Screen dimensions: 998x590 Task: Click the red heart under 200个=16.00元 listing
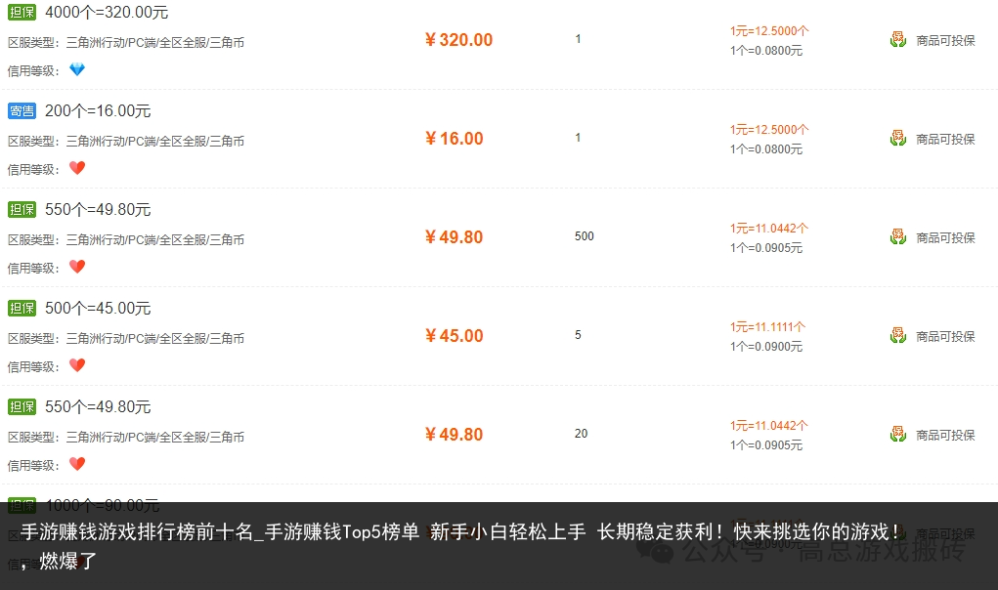[77, 168]
